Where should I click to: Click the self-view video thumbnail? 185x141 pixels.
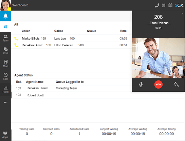click(176, 72)
